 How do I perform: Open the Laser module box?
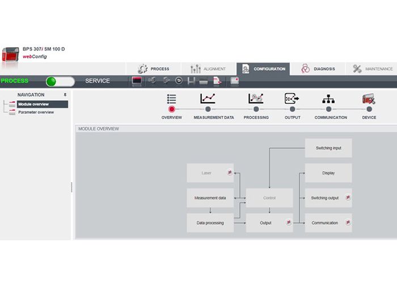210,173
